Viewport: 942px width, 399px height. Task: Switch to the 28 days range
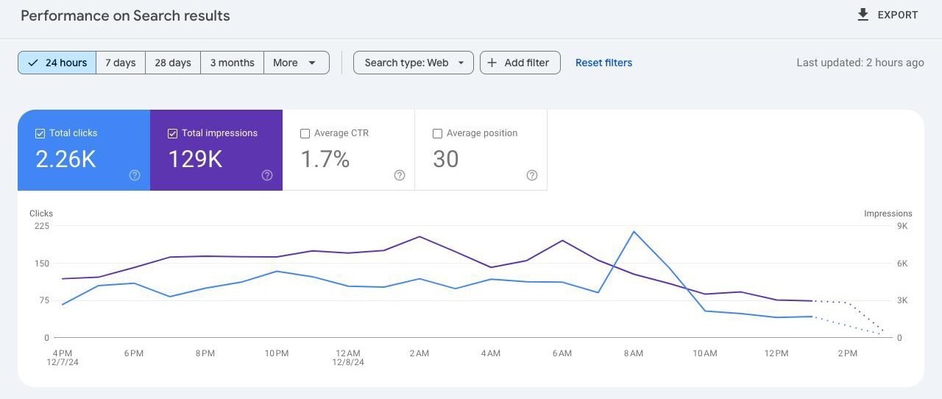173,63
